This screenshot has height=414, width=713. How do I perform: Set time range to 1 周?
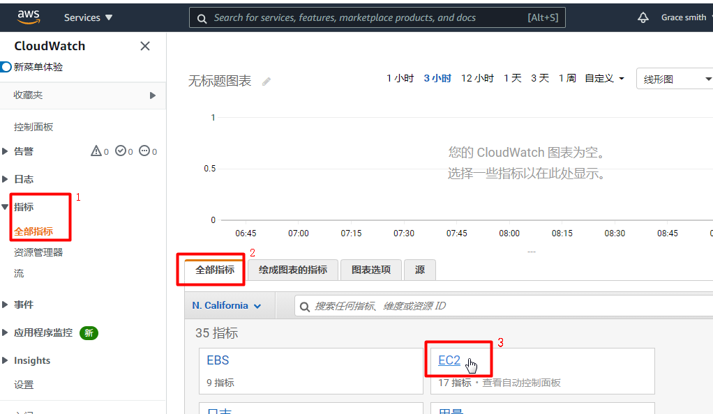[x=567, y=78]
